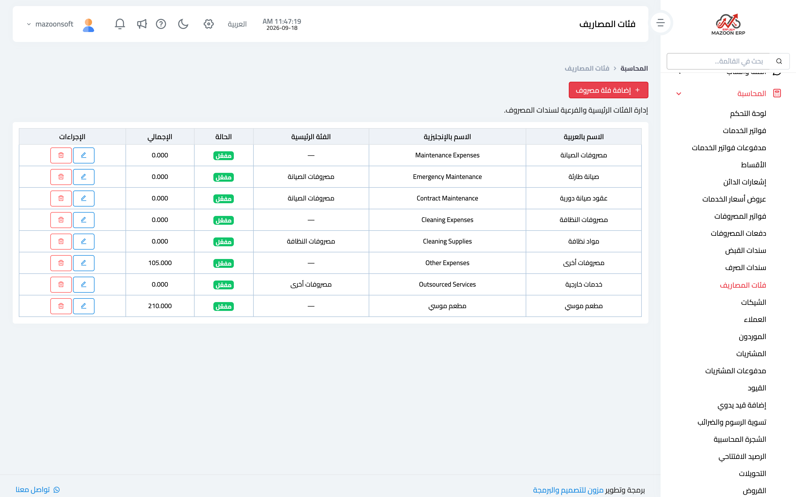796x497 pixels.
Task: Open الشجرة المحاسبية menu item
Action: click(x=740, y=440)
